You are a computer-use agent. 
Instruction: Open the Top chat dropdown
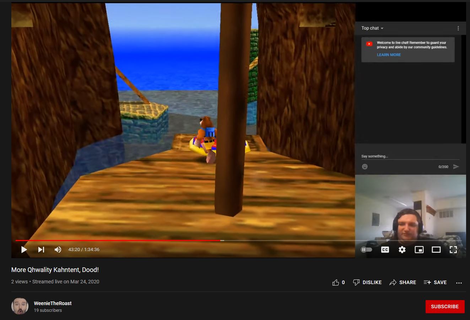(372, 28)
